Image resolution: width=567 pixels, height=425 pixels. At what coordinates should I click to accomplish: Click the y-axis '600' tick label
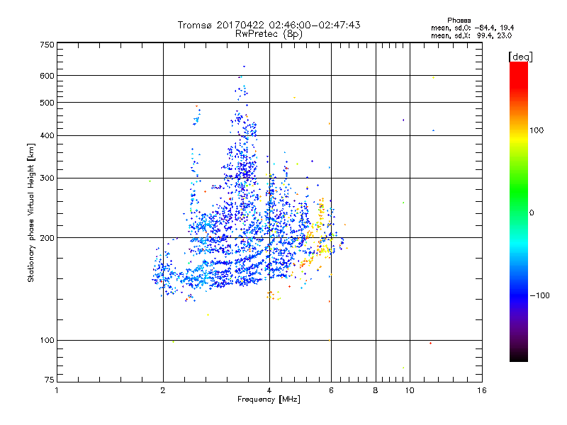(x=47, y=76)
